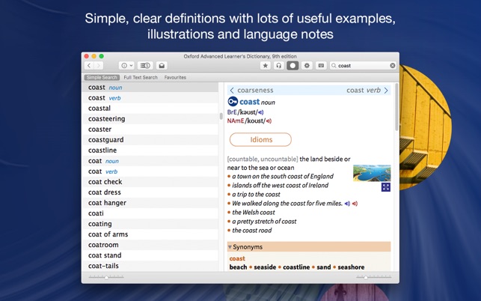Viewport: 481px width, 301px height.
Task: Select 'coat-tails' in the word list
Action: [150, 266]
